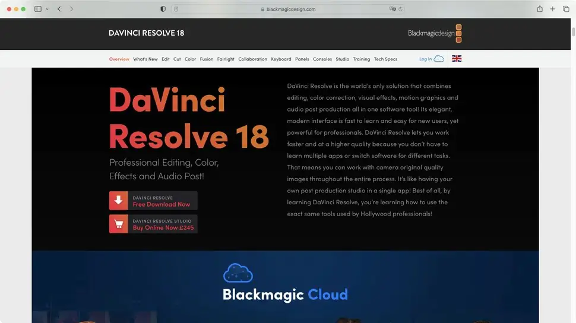The width and height of the screenshot is (576, 323).
Task: Open the Panels tab
Action: point(302,59)
